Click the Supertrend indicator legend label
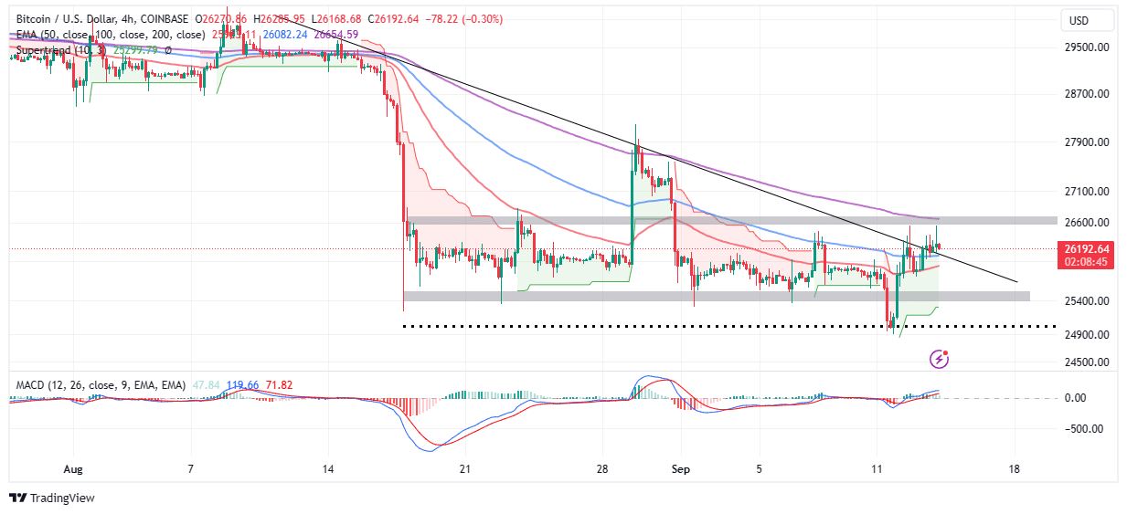The width and height of the screenshot is (1127, 514). pos(51,49)
